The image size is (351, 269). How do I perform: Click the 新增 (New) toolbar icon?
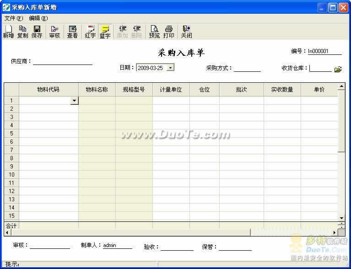pos(9,32)
